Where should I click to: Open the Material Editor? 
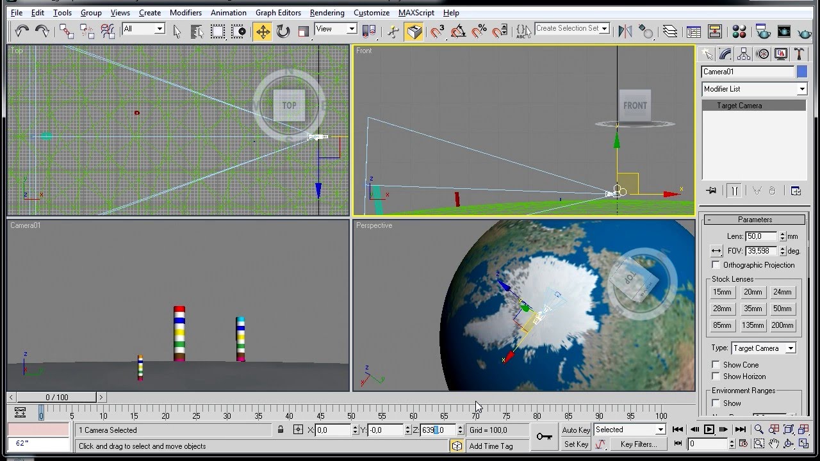tap(739, 31)
